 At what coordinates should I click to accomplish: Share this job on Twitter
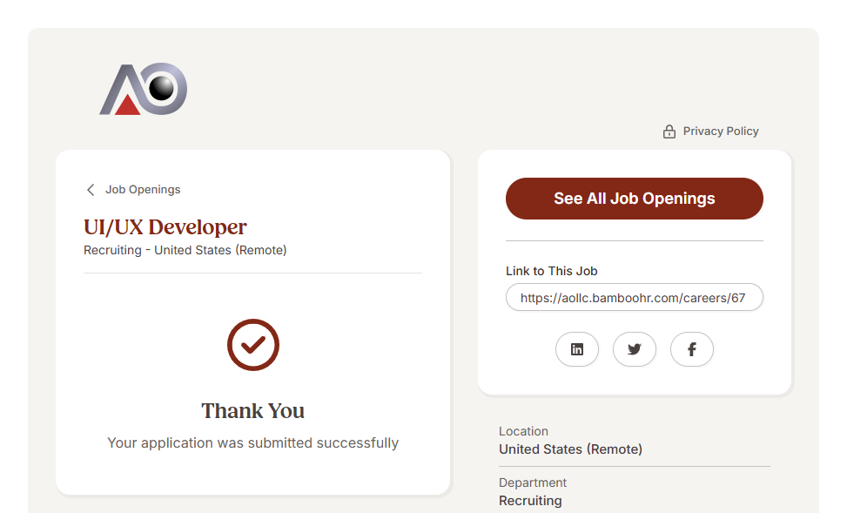coord(635,349)
